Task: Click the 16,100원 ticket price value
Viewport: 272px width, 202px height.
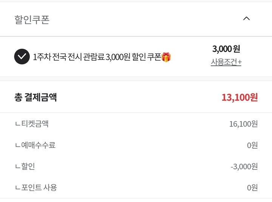Action: 243,124
